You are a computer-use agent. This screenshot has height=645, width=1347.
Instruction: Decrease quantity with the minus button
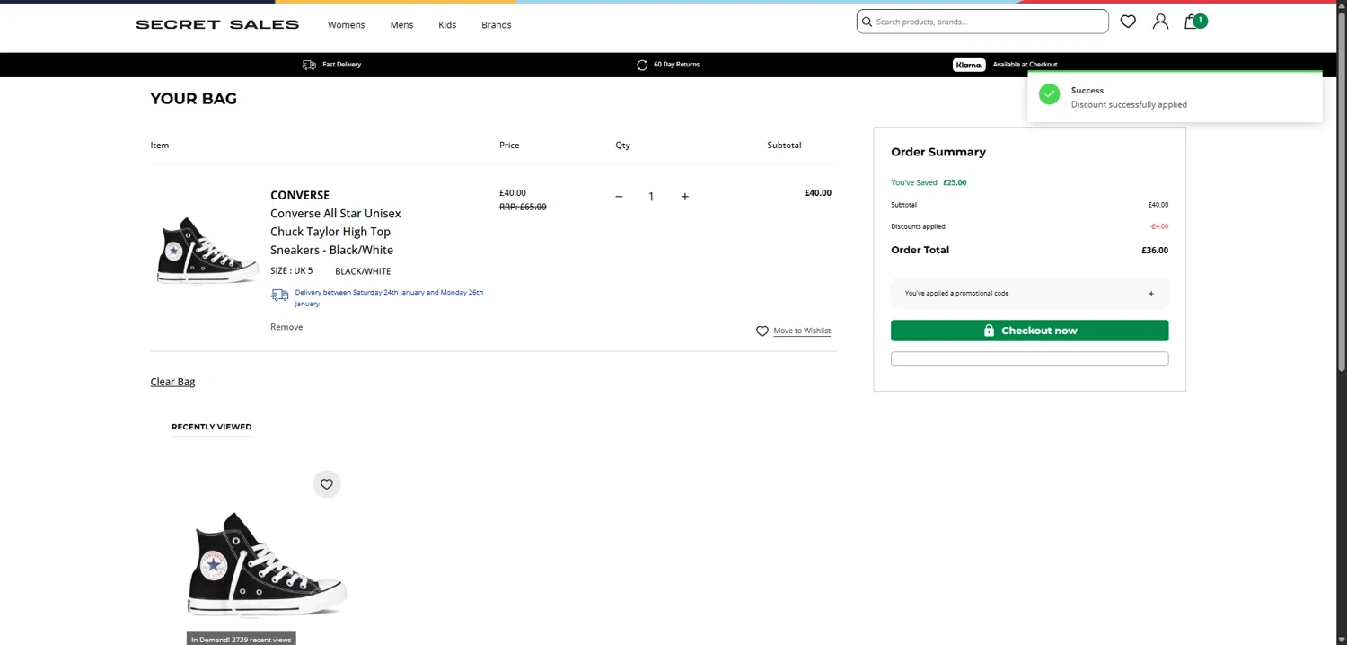[619, 197]
